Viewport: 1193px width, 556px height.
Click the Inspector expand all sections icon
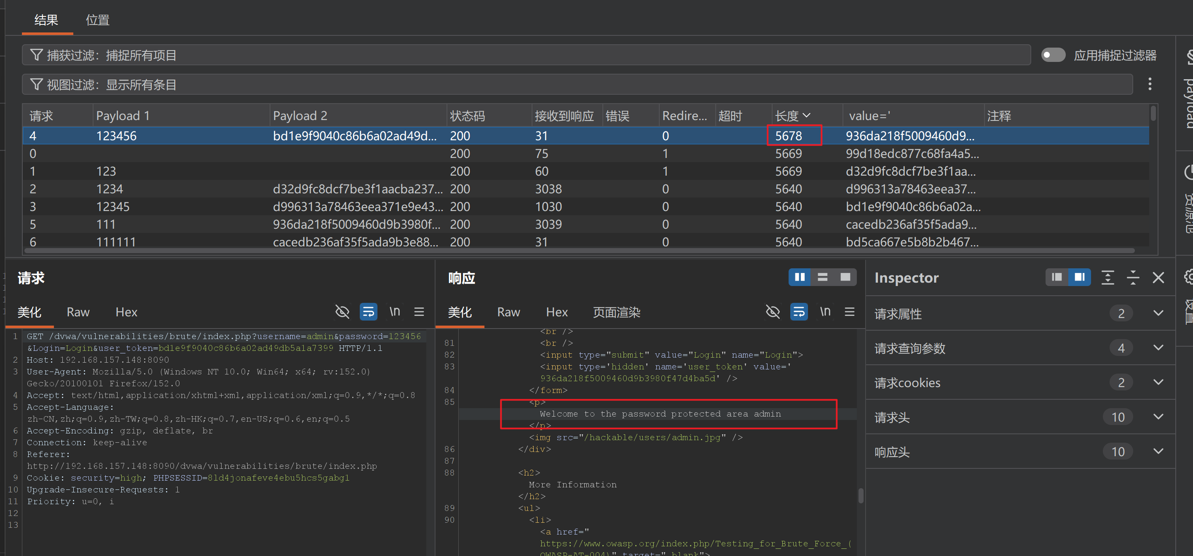[1108, 277]
